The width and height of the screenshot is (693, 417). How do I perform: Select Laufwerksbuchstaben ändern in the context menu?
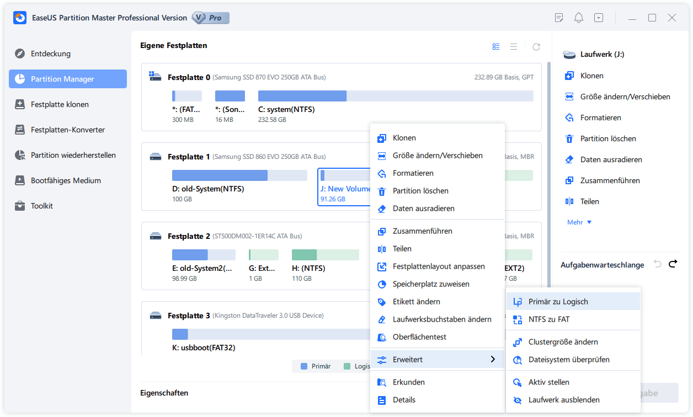tap(438, 319)
